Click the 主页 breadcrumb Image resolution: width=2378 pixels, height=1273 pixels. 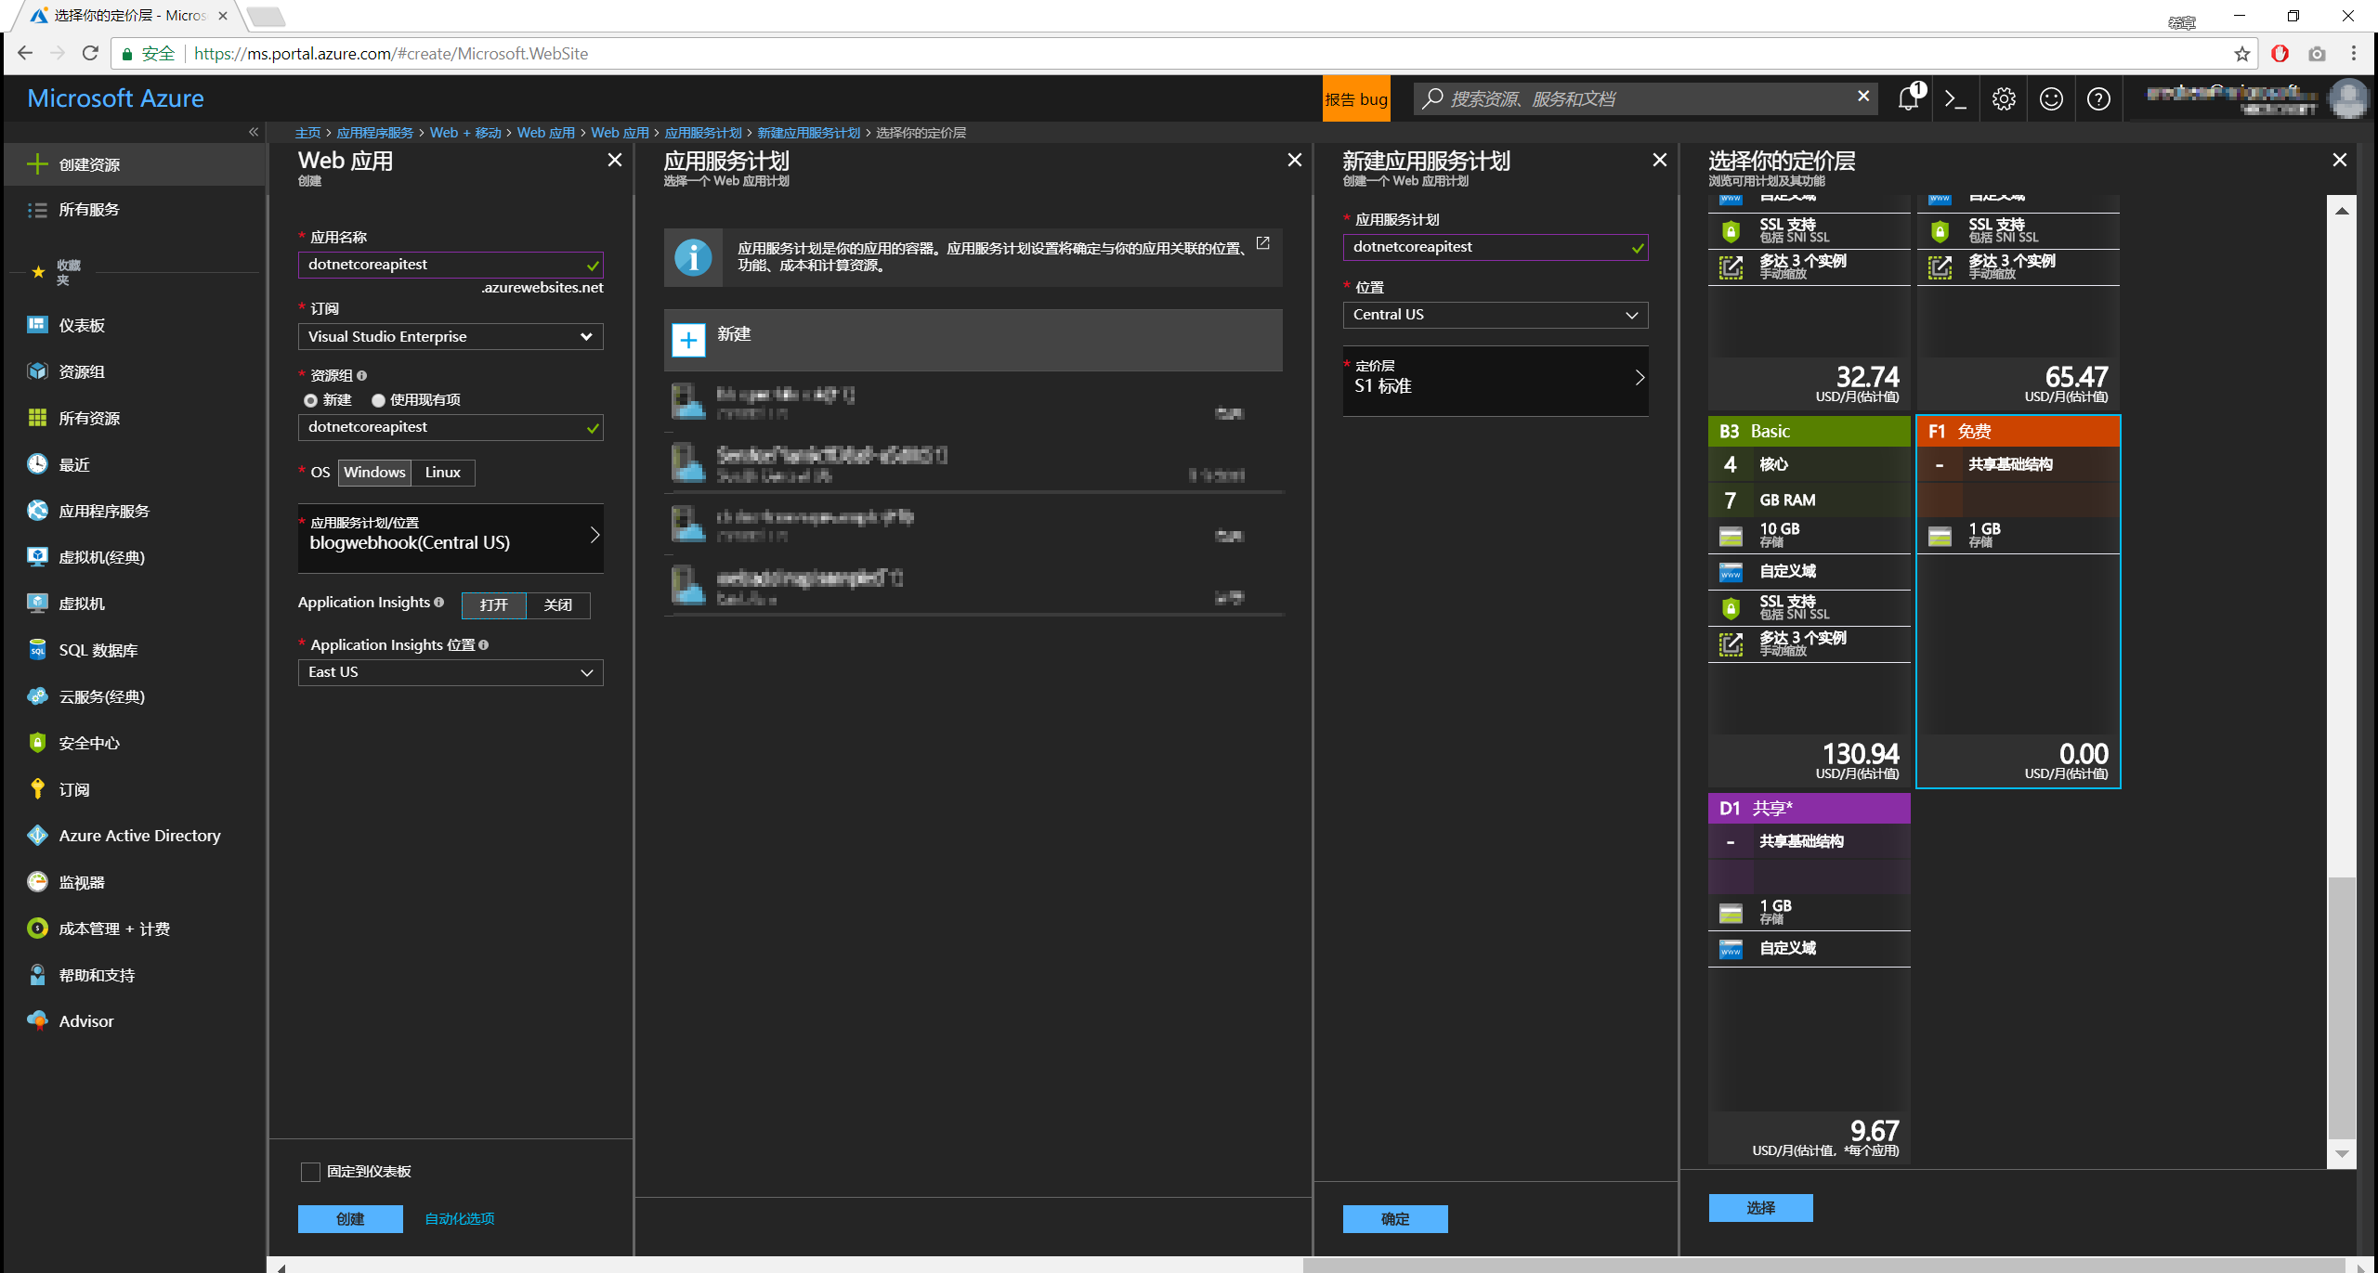(307, 133)
